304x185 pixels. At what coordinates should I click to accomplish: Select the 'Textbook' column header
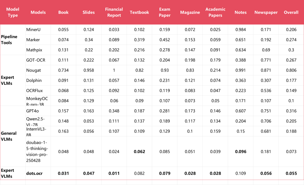139,12
